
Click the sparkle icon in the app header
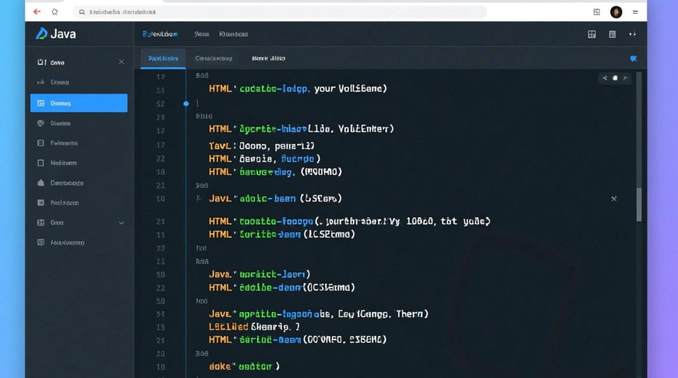click(x=633, y=34)
